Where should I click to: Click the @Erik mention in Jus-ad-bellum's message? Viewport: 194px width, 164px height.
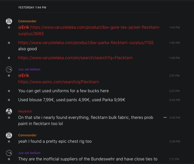(24, 76)
